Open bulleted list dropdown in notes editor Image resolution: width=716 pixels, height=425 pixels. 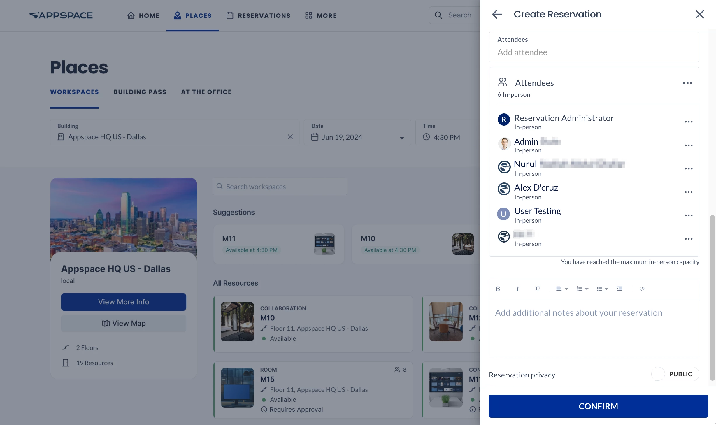pyautogui.click(x=602, y=289)
